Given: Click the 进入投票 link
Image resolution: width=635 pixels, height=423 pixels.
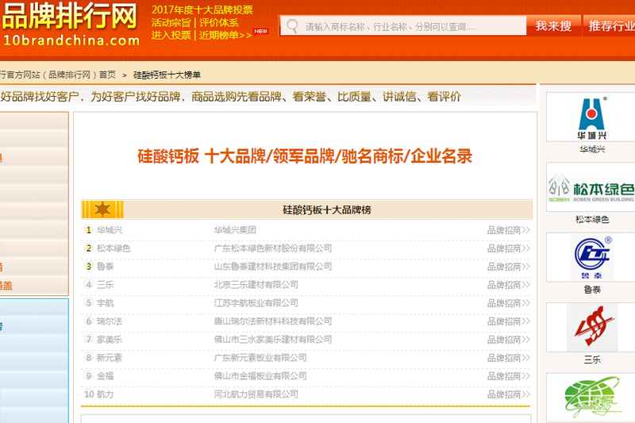Looking at the screenshot, I should [171, 35].
